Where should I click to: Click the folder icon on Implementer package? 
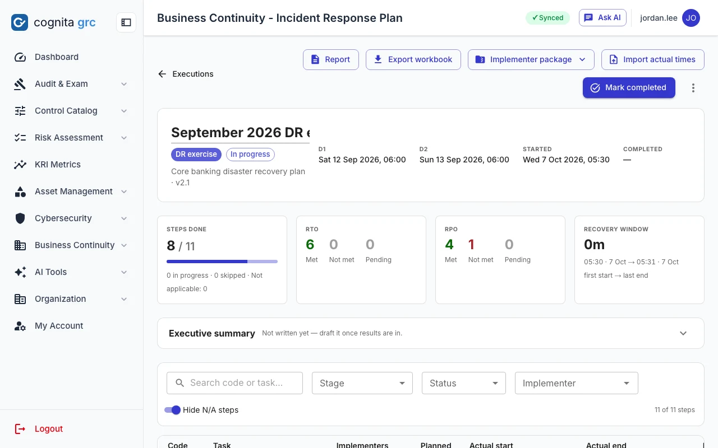click(x=480, y=59)
